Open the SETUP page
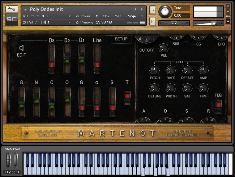Viewport: 235px width, 177px height. [121, 39]
